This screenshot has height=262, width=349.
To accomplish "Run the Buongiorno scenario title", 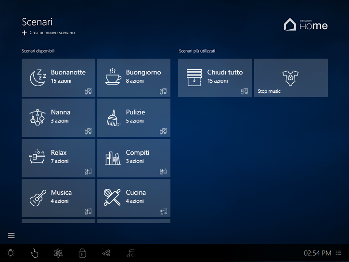I will point(143,72).
